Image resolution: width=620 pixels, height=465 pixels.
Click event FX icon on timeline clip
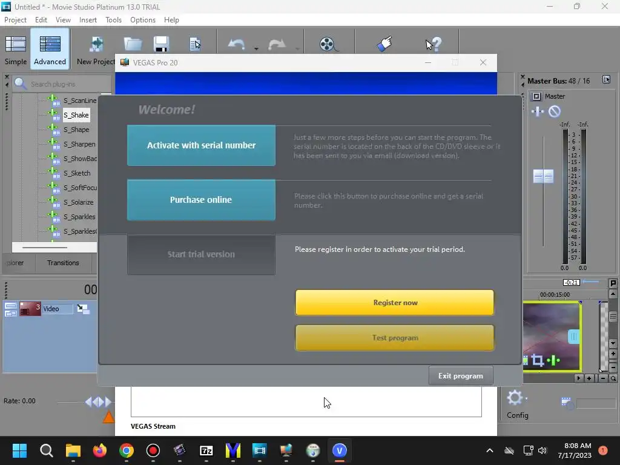pyautogui.click(x=553, y=360)
